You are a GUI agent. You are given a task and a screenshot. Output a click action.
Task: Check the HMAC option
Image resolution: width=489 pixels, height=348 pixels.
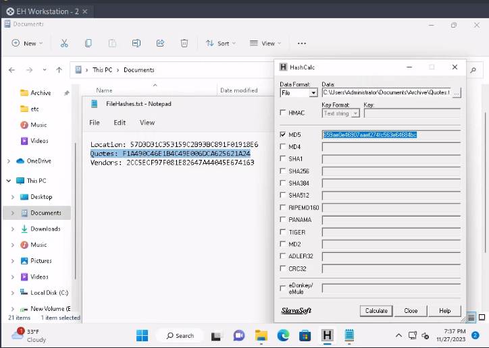point(283,113)
